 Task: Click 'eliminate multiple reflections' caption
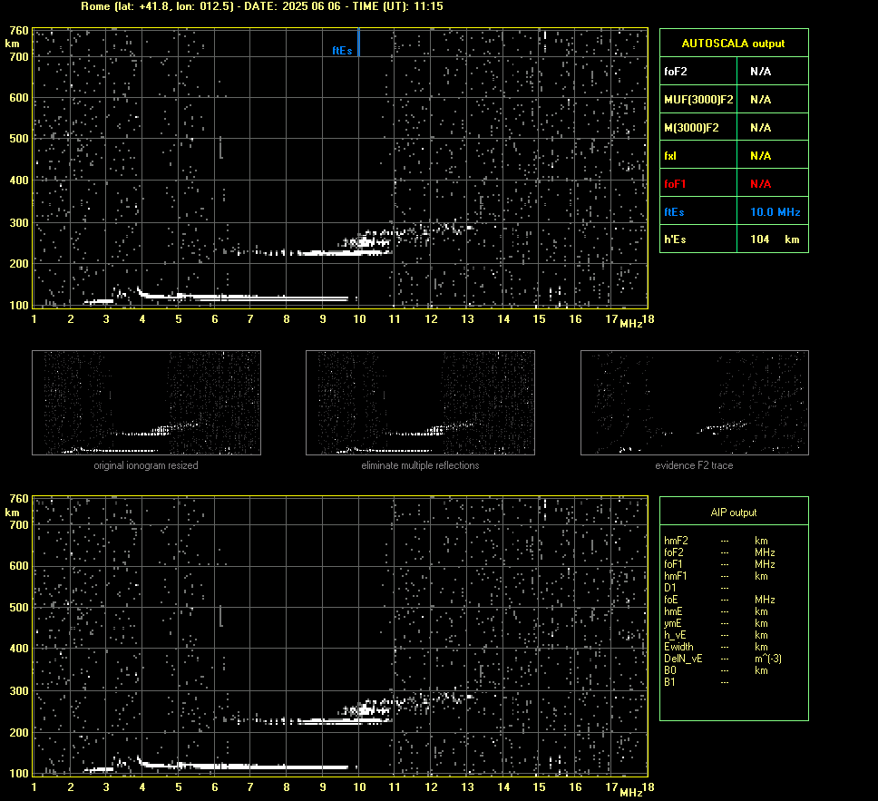pos(420,465)
